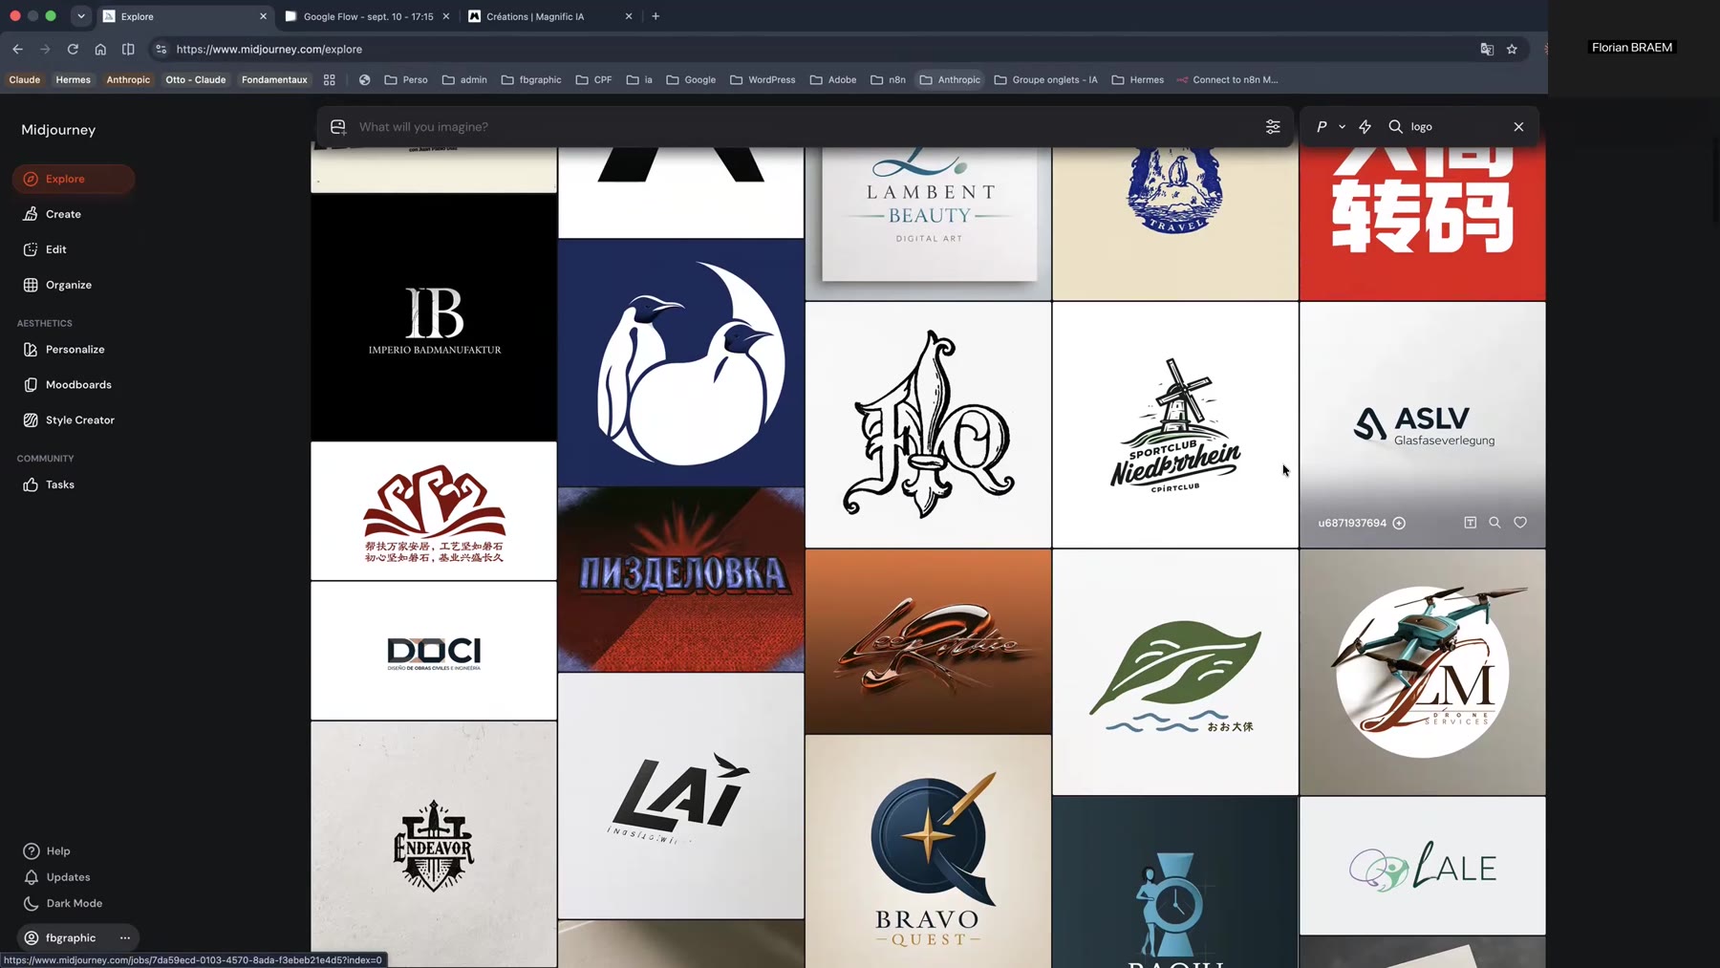Reload the current page

73,49
